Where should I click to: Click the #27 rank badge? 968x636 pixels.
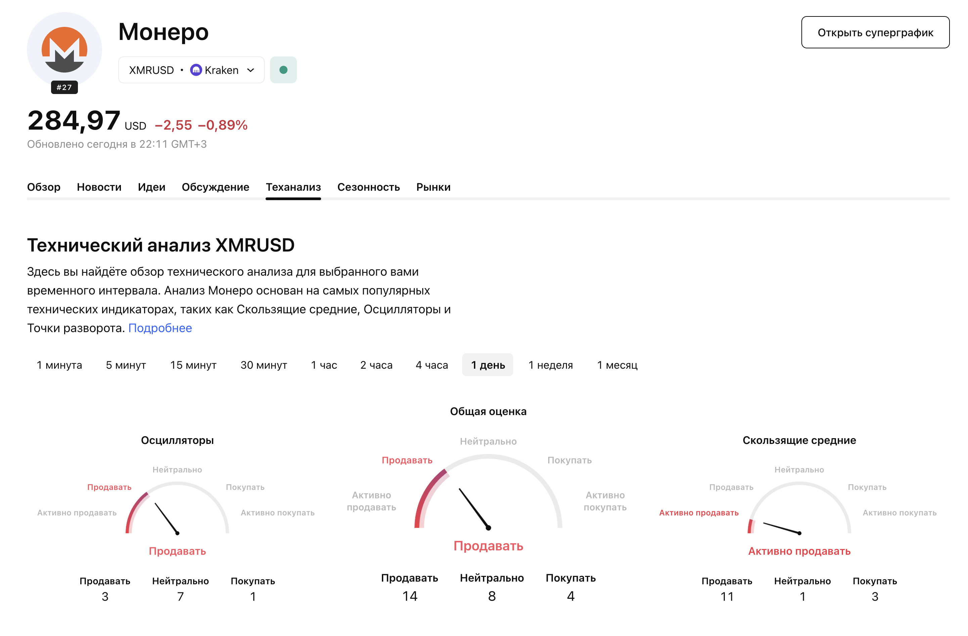pyautogui.click(x=64, y=87)
